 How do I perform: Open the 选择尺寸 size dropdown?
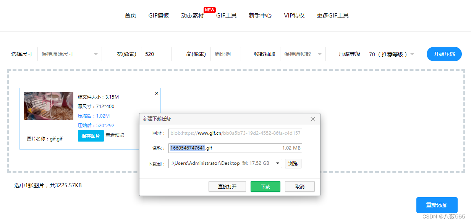[70, 54]
